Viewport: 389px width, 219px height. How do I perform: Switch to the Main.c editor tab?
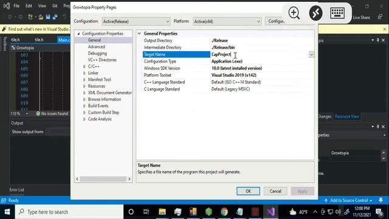(64, 40)
